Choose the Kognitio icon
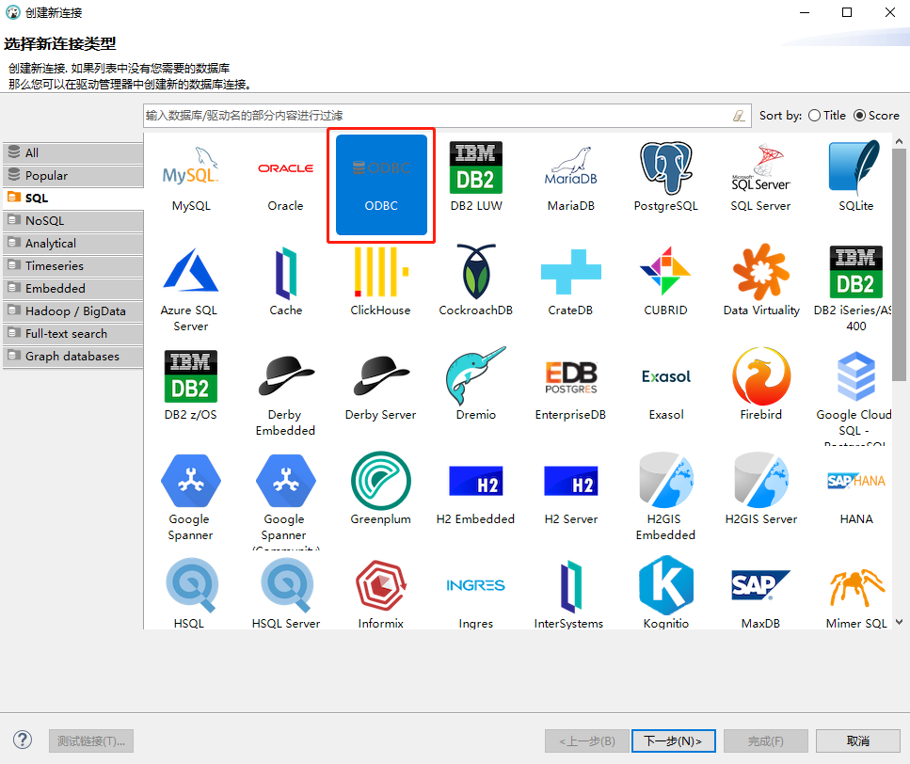 (x=665, y=585)
